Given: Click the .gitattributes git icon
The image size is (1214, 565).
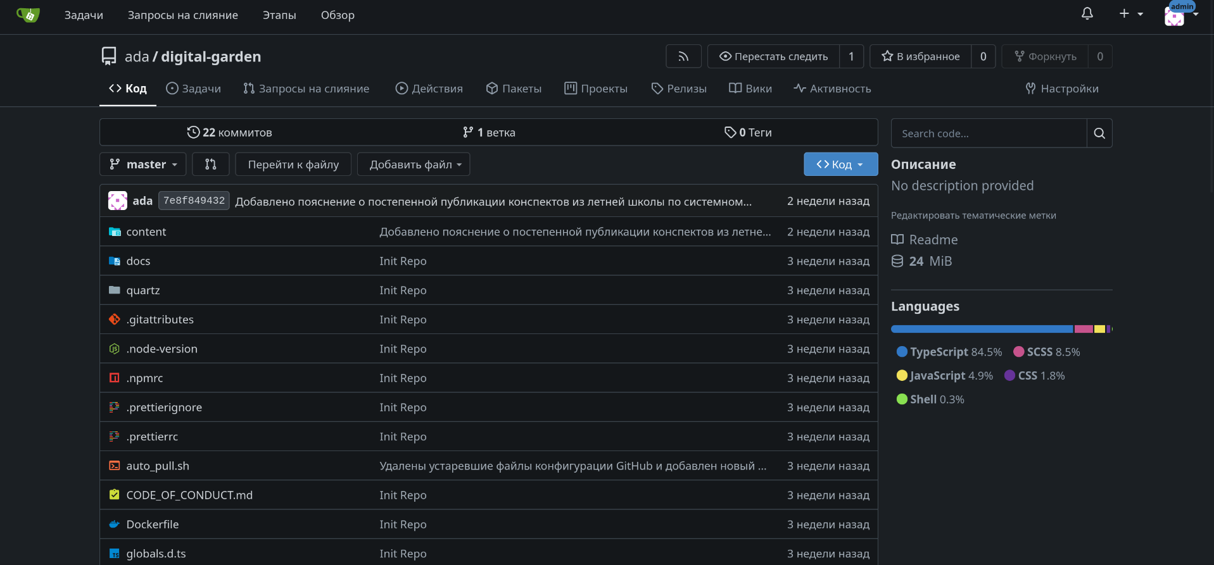Looking at the screenshot, I should pos(115,320).
